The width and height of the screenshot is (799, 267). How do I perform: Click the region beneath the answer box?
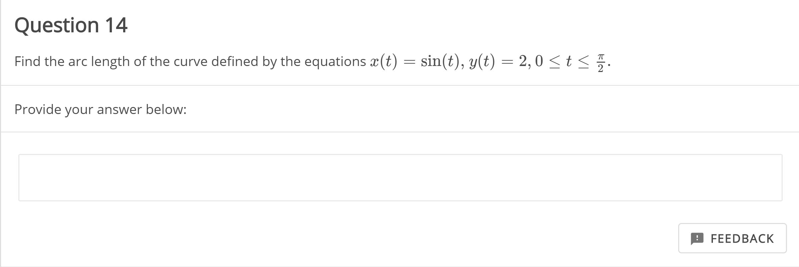point(267,227)
